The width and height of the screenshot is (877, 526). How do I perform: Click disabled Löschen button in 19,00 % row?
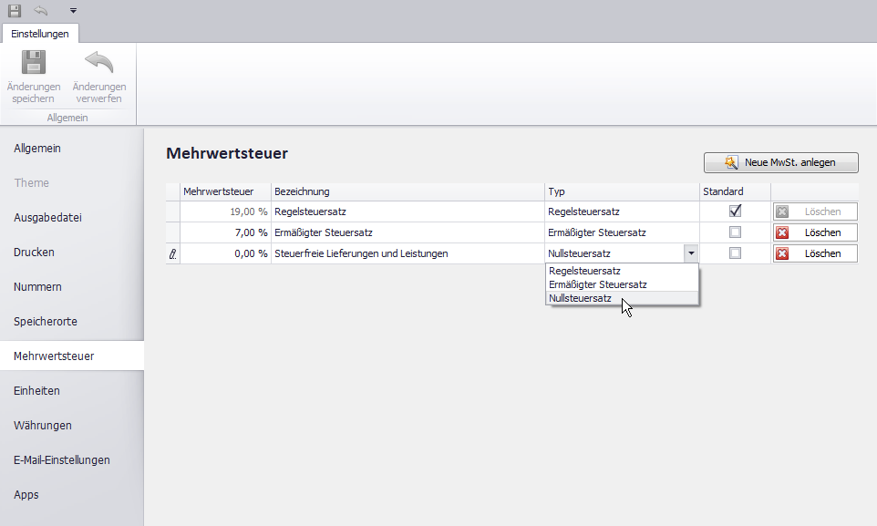[x=815, y=211]
